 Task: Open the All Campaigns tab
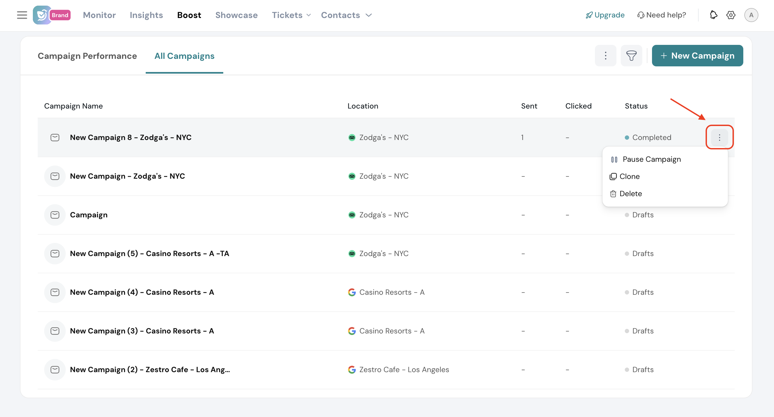click(184, 56)
